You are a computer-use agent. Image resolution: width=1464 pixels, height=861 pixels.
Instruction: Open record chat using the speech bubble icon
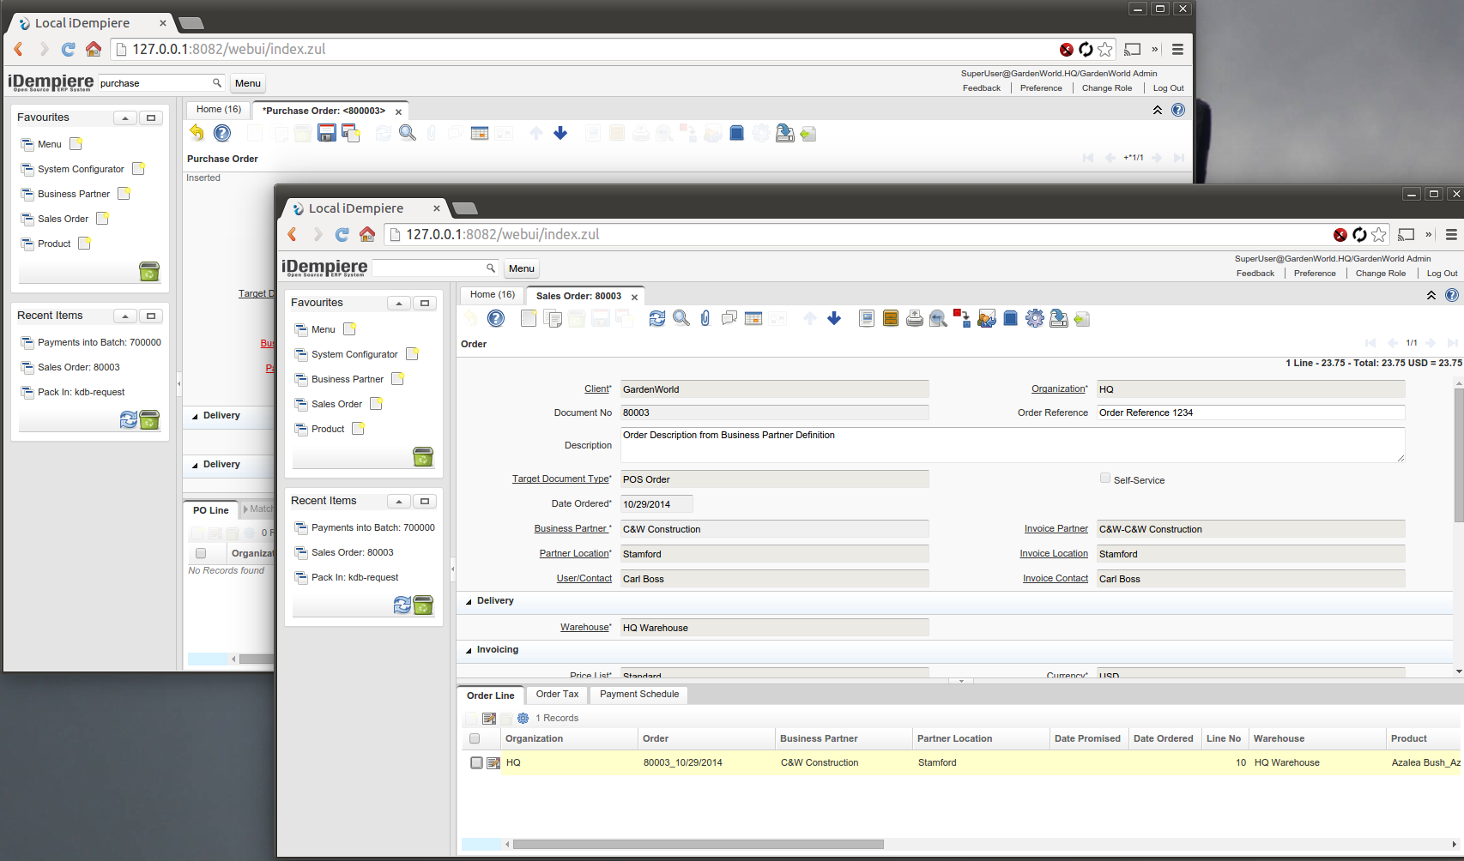click(729, 318)
